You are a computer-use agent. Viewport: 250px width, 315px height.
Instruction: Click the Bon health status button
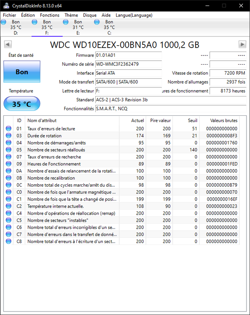coord(22,72)
